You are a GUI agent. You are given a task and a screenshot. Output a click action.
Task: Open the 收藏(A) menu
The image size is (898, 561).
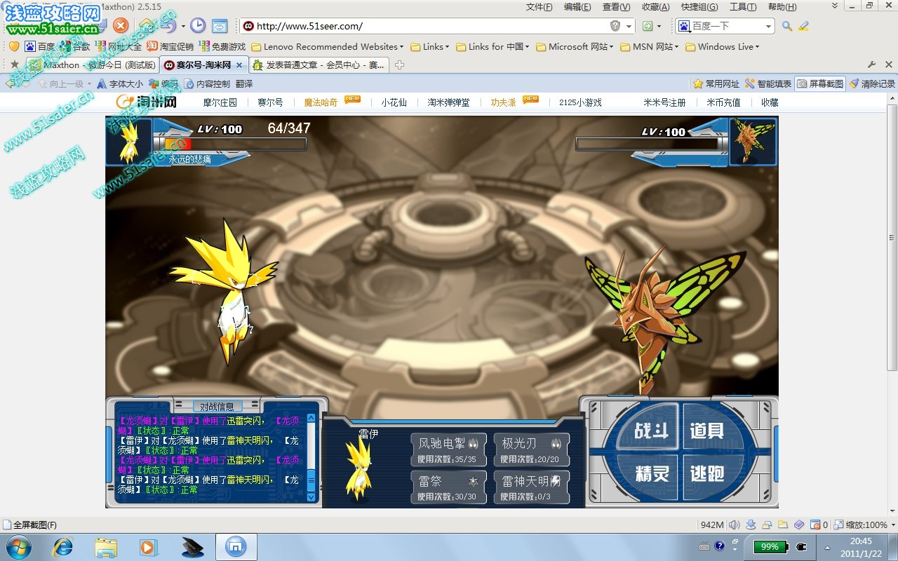point(656,7)
